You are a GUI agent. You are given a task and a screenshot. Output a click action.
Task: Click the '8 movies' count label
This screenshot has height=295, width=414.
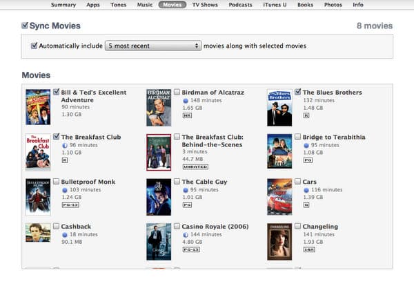pos(375,26)
